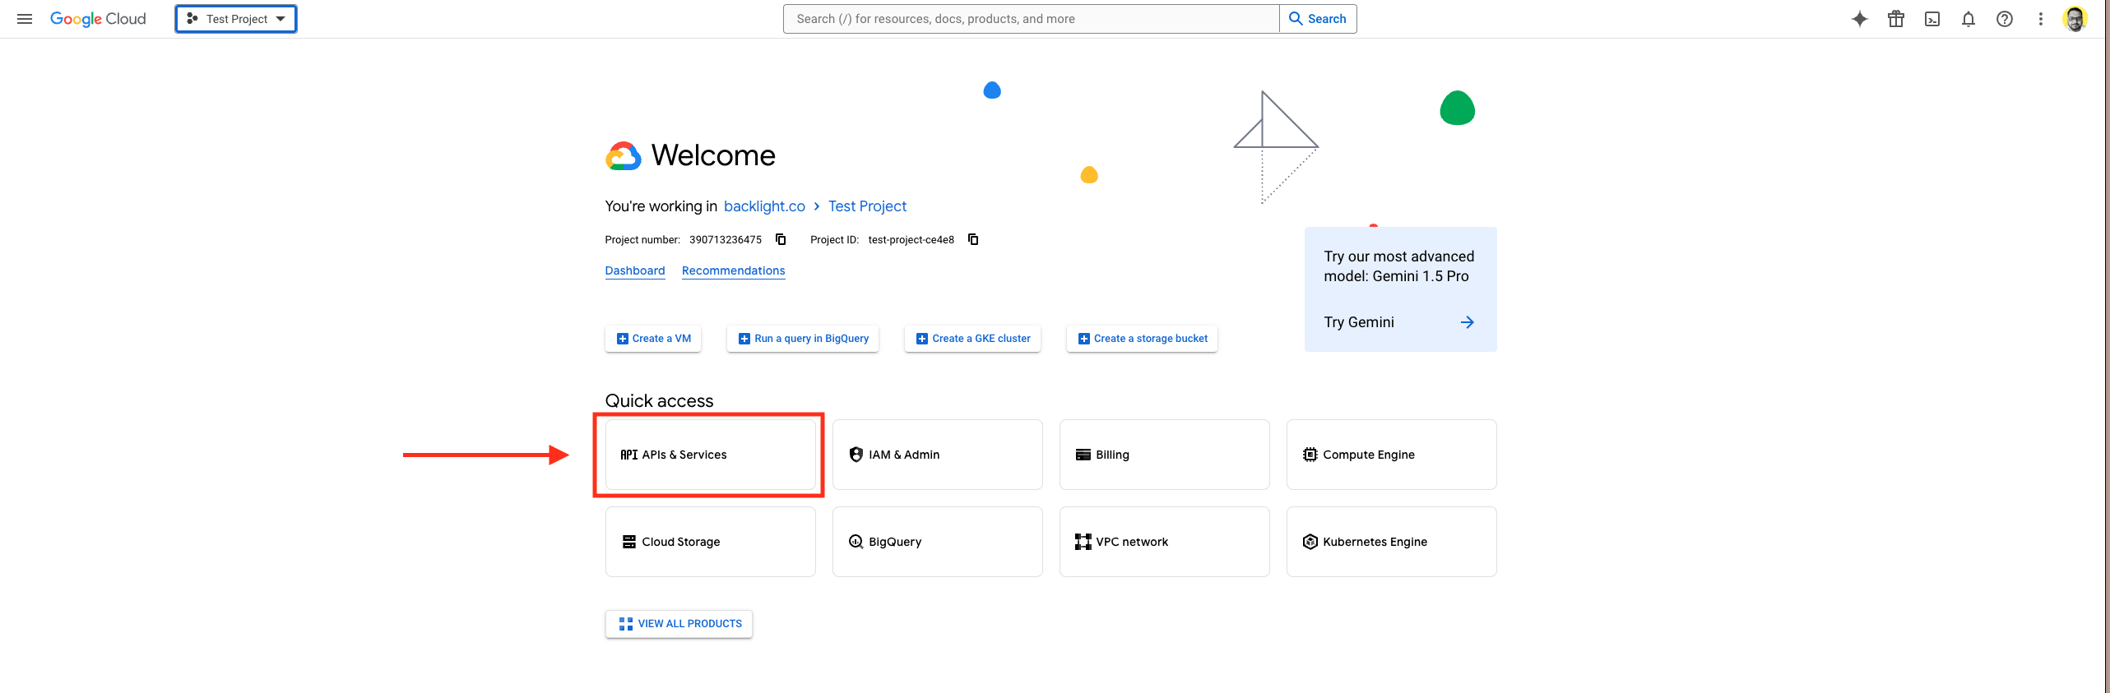Viewport: 2110px width, 693px height.
Task: Open the BigQuery quick access card
Action: 938,542
